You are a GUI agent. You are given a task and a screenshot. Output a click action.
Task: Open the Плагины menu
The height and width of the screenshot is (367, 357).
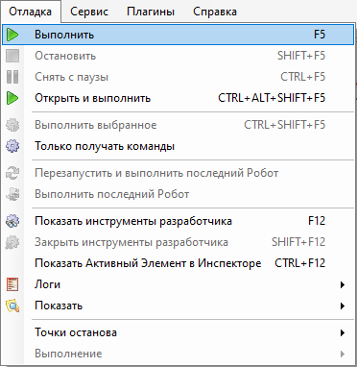coord(151,12)
